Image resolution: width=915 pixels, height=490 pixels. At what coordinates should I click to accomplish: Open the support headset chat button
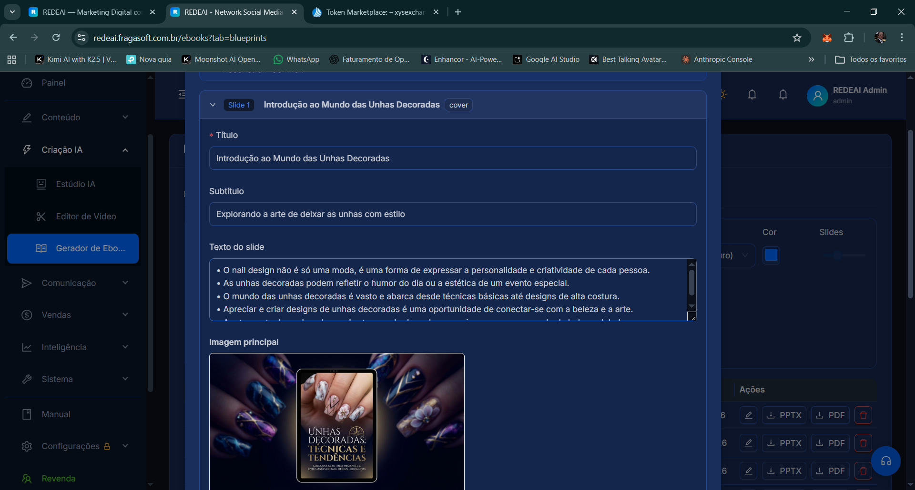[x=885, y=461]
